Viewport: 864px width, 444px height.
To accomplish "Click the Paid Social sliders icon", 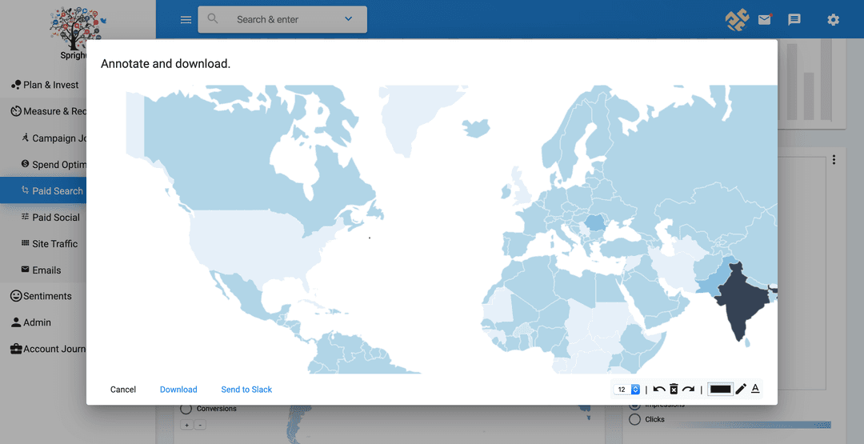I will pyautogui.click(x=25, y=217).
